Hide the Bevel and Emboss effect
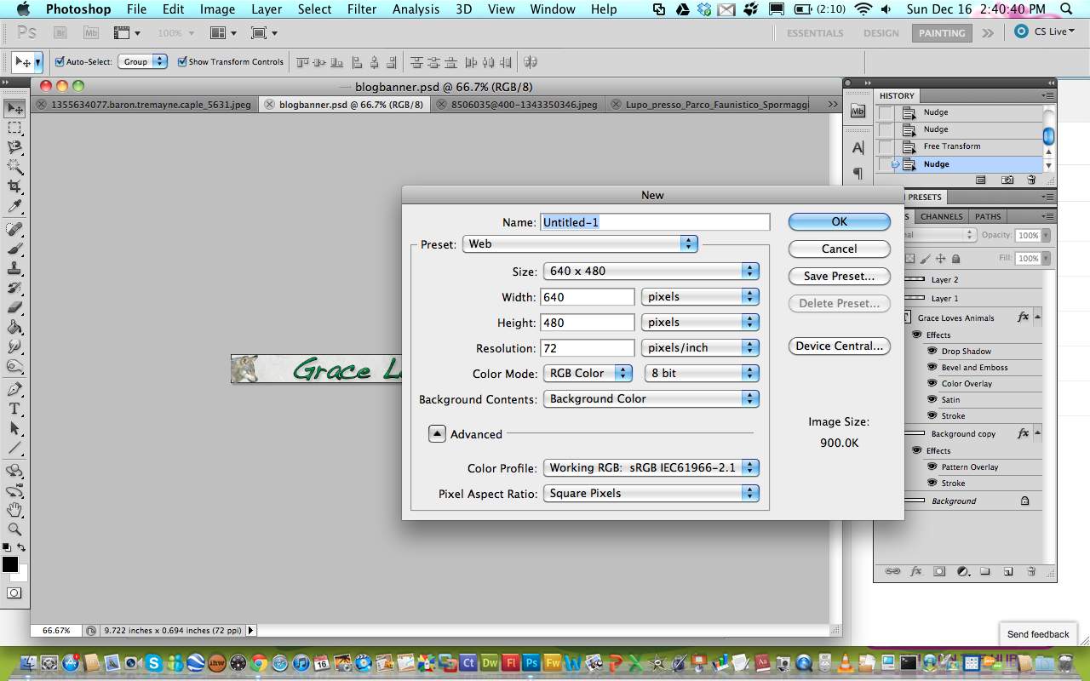The image size is (1090, 681). 933,367
